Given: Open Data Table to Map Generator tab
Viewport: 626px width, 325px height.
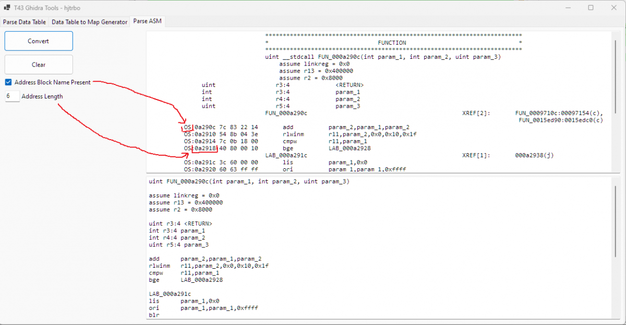Looking at the screenshot, I should tap(89, 22).
